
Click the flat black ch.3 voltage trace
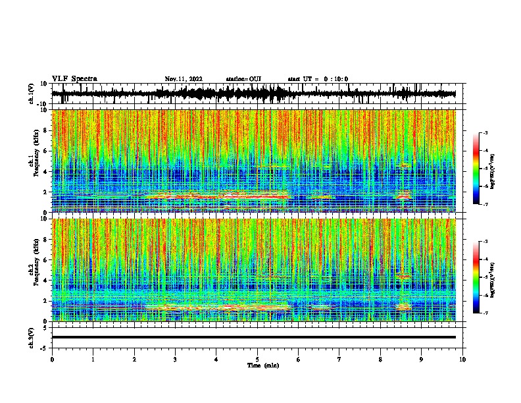(x=253, y=337)
